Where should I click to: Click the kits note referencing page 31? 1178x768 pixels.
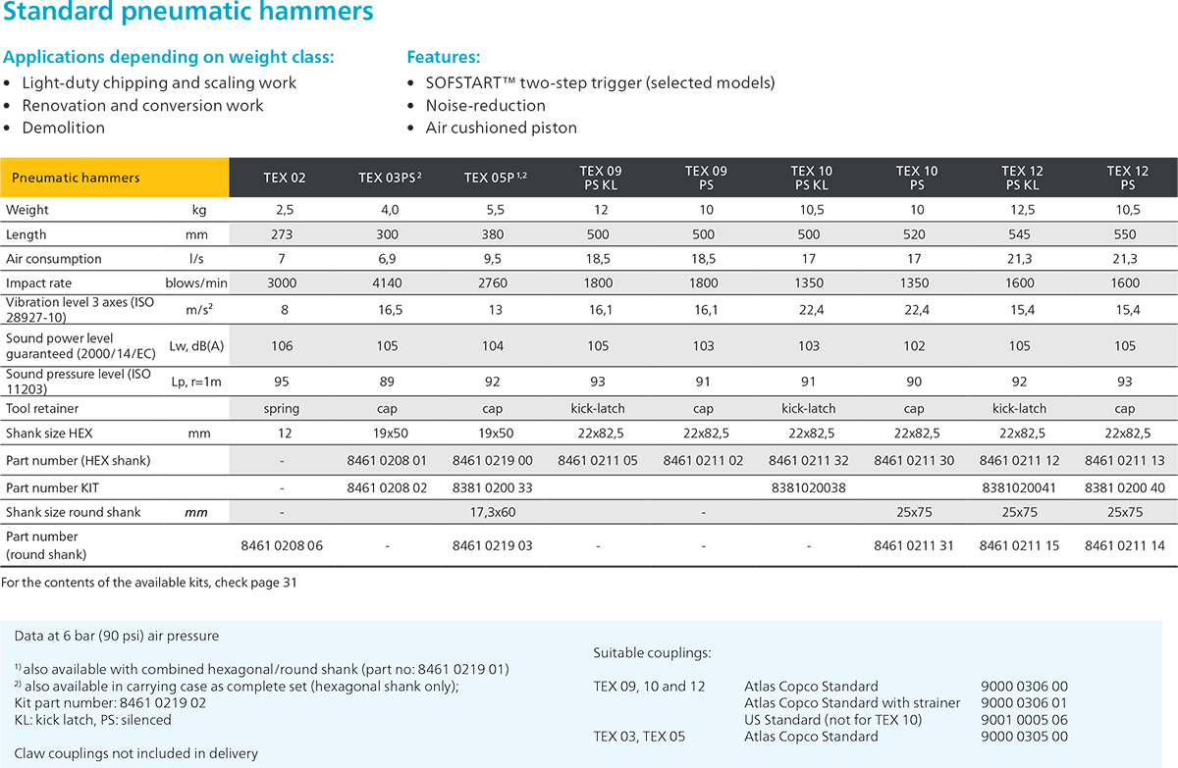[x=149, y=582]
